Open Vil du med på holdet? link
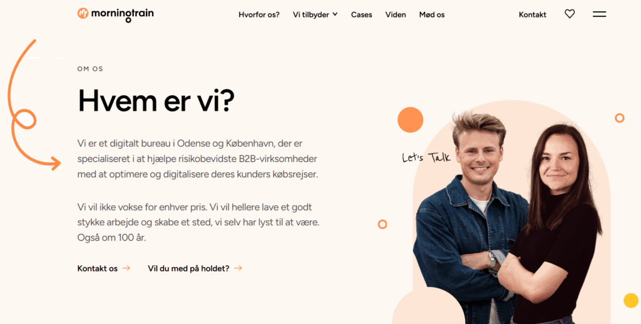This screenshot has height=324, width=641. [188, 268]
